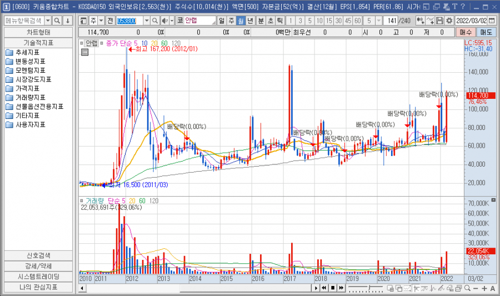500x296 pixels.
Task: Click the 코 market badge beside 안랩
Action: [x=180, y=21]
